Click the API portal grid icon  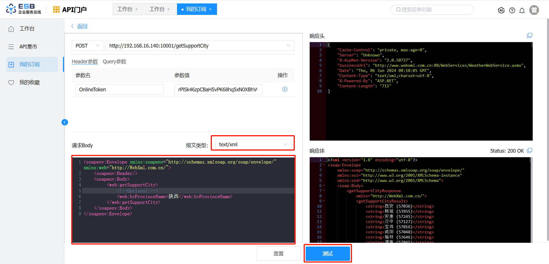(56, 9)
